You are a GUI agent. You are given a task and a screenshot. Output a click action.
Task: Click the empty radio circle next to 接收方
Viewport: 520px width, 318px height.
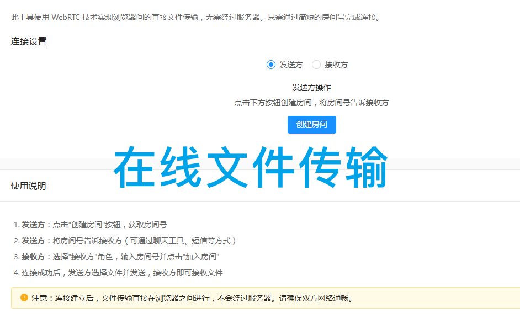tap(316, 65)
